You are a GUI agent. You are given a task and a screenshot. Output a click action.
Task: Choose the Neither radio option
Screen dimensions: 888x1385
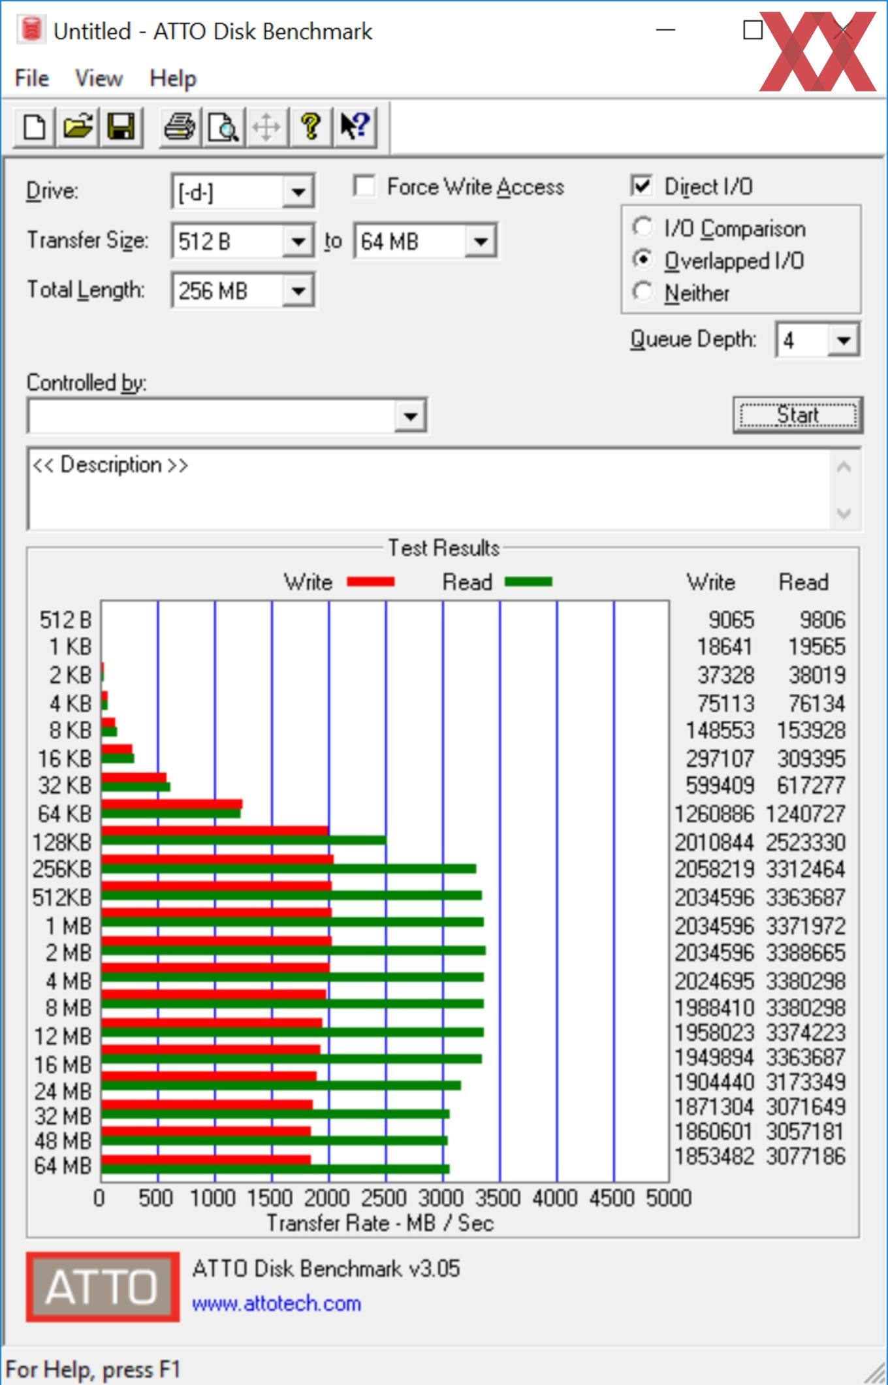tap(642, 291)
